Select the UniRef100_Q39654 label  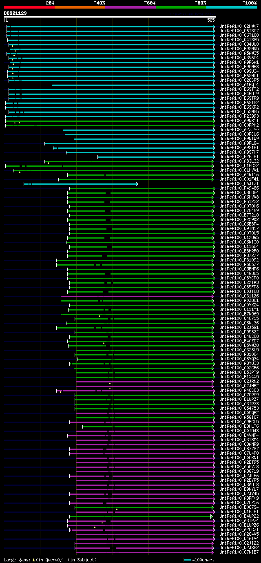(x=239, y=58)
